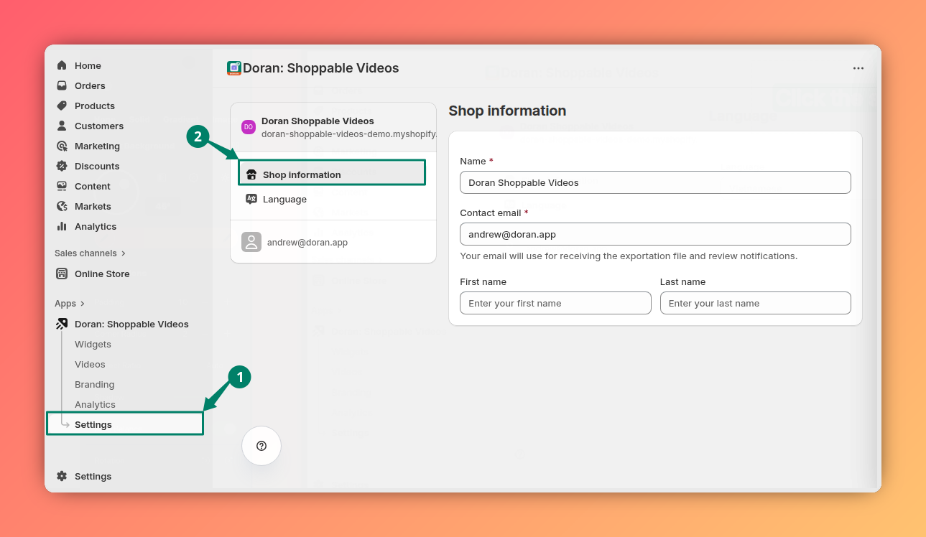This screenshot has height=537, width=926.
Task: Click the Doran Shoppable Videos shop card
Action: point(333,127)
